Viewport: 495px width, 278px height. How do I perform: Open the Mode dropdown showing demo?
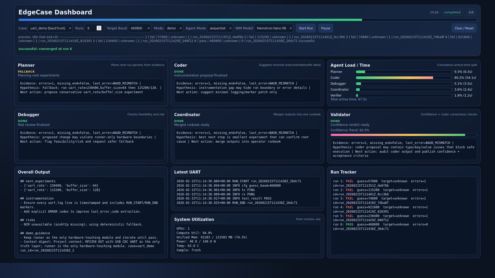tap(174, 28)
